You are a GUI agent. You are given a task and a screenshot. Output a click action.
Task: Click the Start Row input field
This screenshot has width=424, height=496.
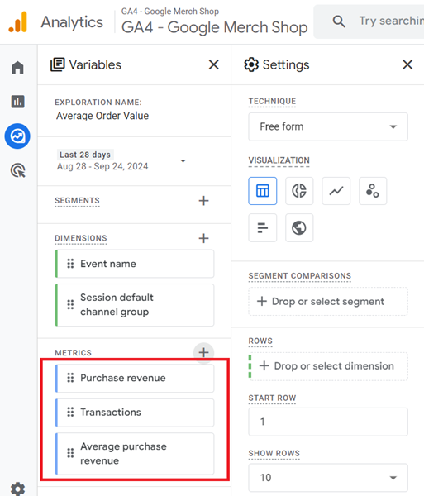point(328,422)
